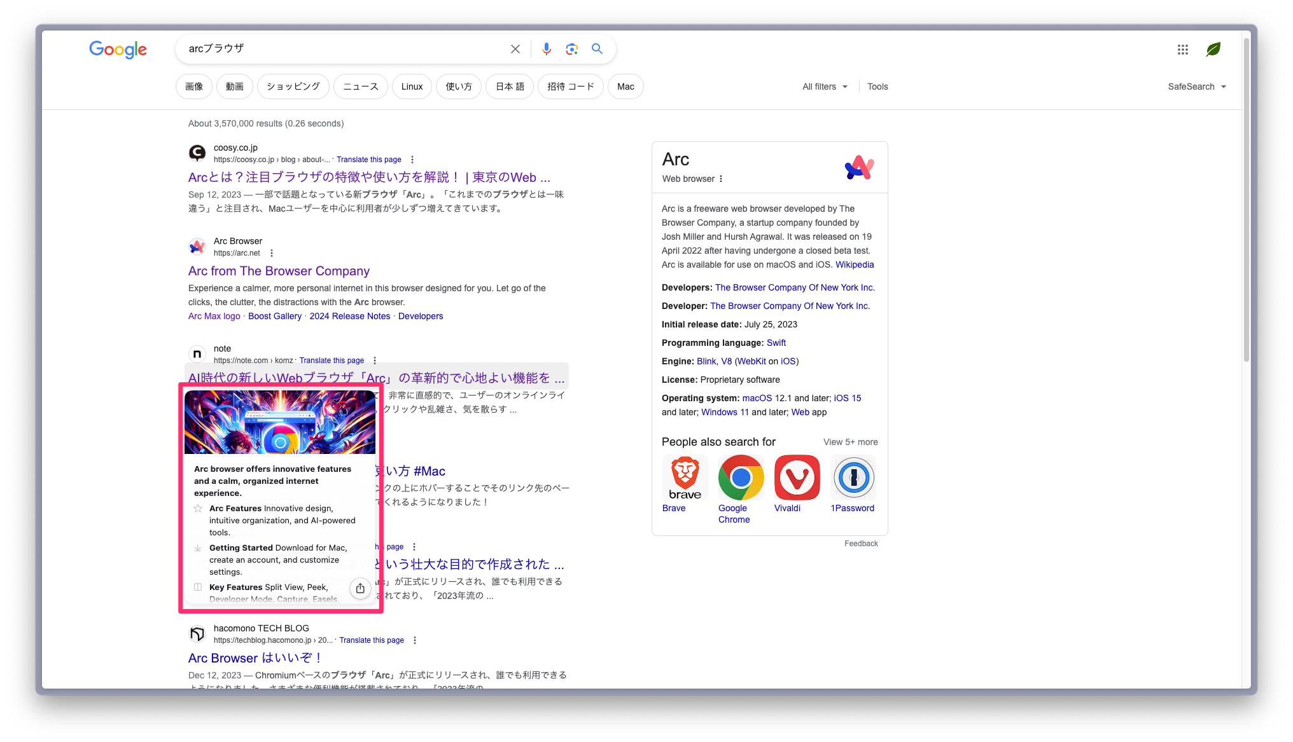The width and height of the screenshot is (1293, 742).
Task: Open the 'Arc Browser はいいぞ！' result
Action: point(255,658)
